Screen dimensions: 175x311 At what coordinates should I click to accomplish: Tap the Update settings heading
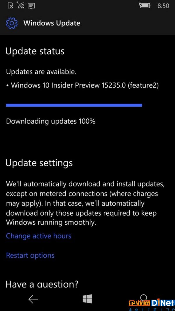pyautogui.click(x=39, y=163)
